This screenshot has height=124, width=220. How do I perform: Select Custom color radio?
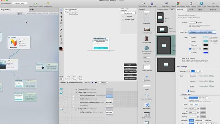click(190, 53)
